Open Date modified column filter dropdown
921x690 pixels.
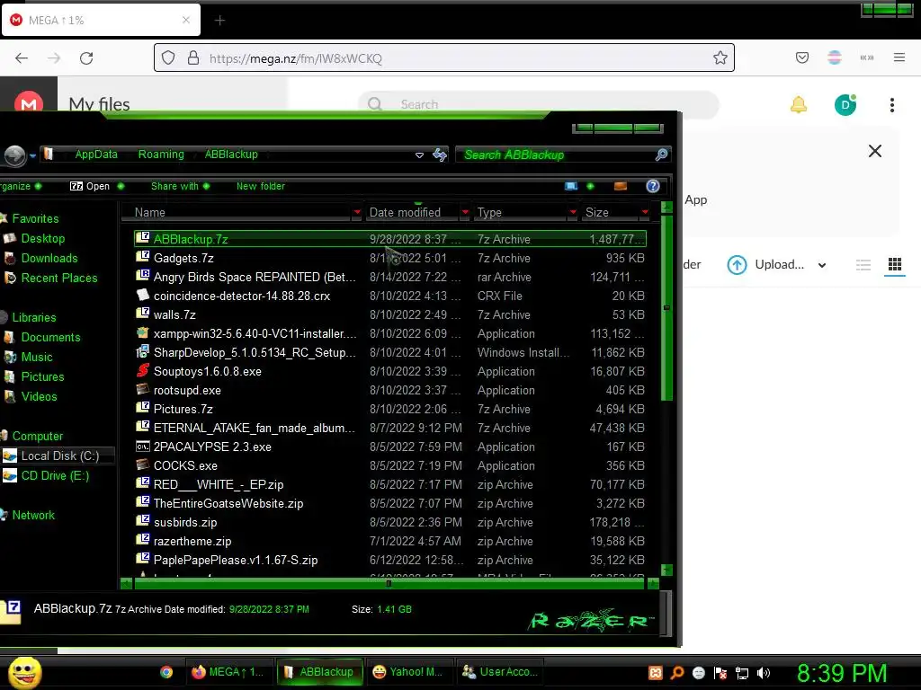pos(465,212)
